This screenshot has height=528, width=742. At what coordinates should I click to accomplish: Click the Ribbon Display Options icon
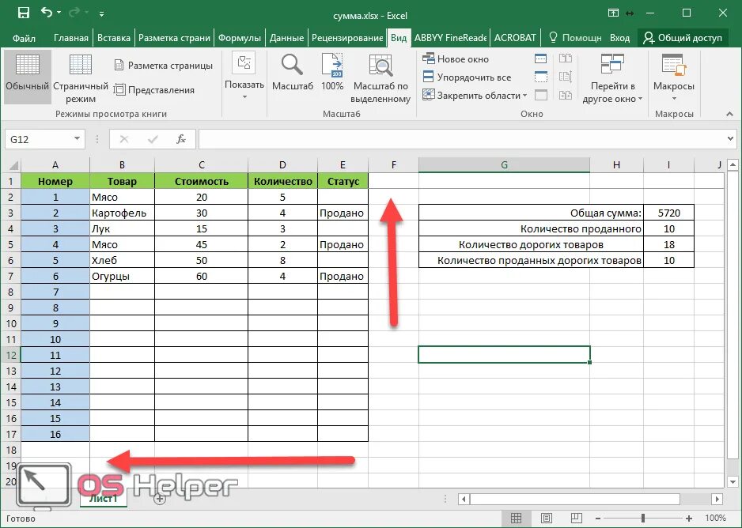[613, 13]
